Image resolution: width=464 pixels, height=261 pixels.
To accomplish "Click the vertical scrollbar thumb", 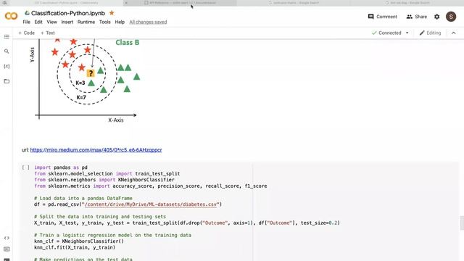I will pos(462,223).
